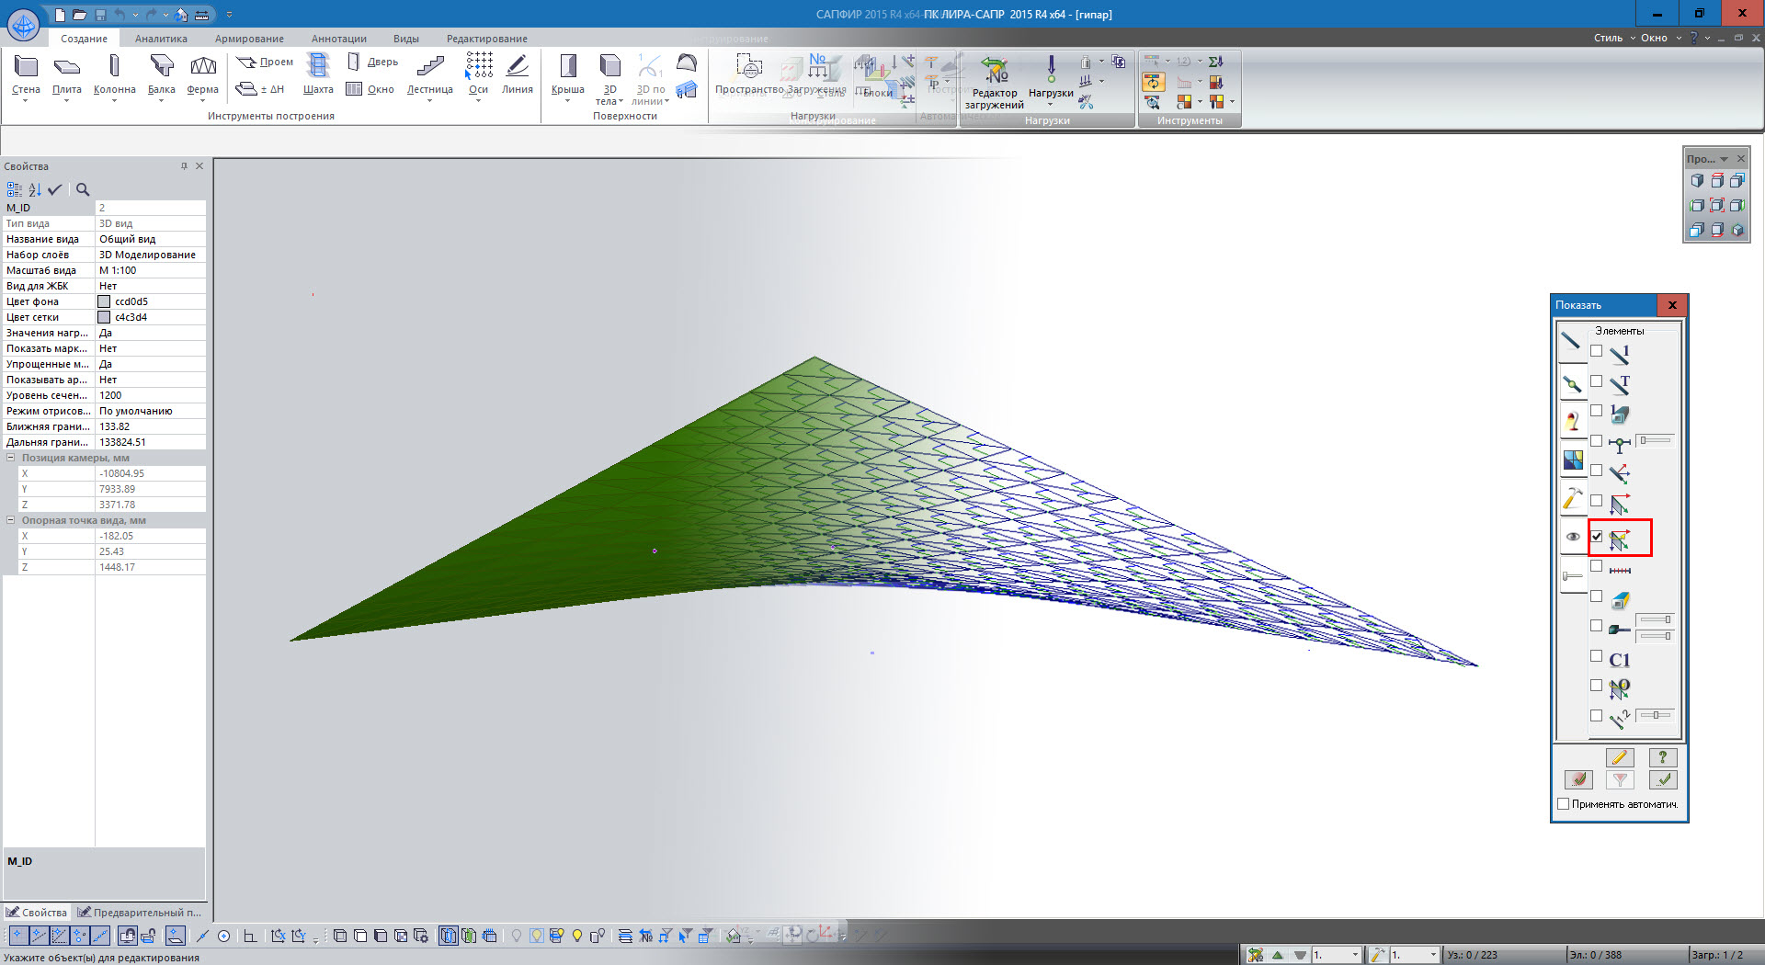The height and width of the screenshot is (965, 1765).
Task: Select the Шахта (shaft) tool
Action: point(318,74)
